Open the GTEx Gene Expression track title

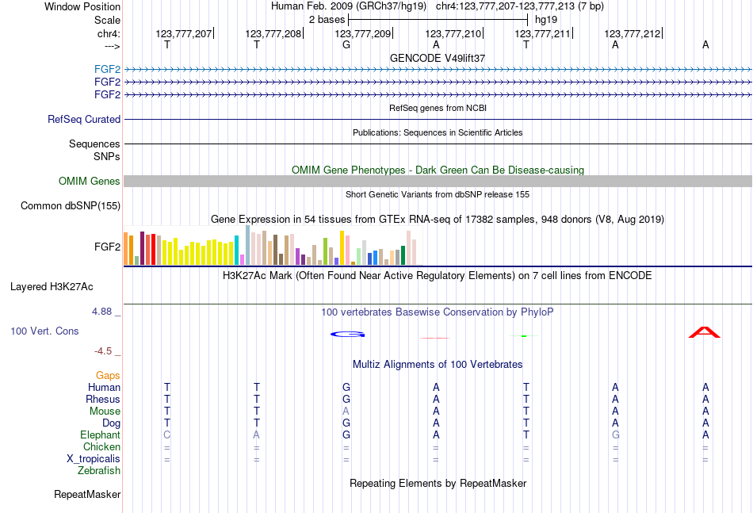point(438,220)
